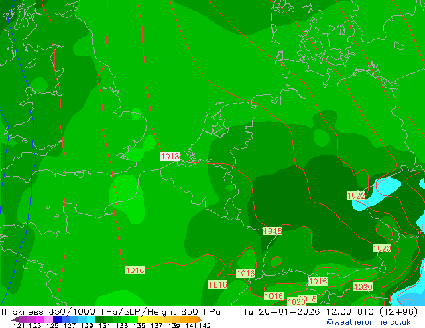Click the 1020 label overlapping a 1018 label
425x328 pixels.
click(296, 301)
